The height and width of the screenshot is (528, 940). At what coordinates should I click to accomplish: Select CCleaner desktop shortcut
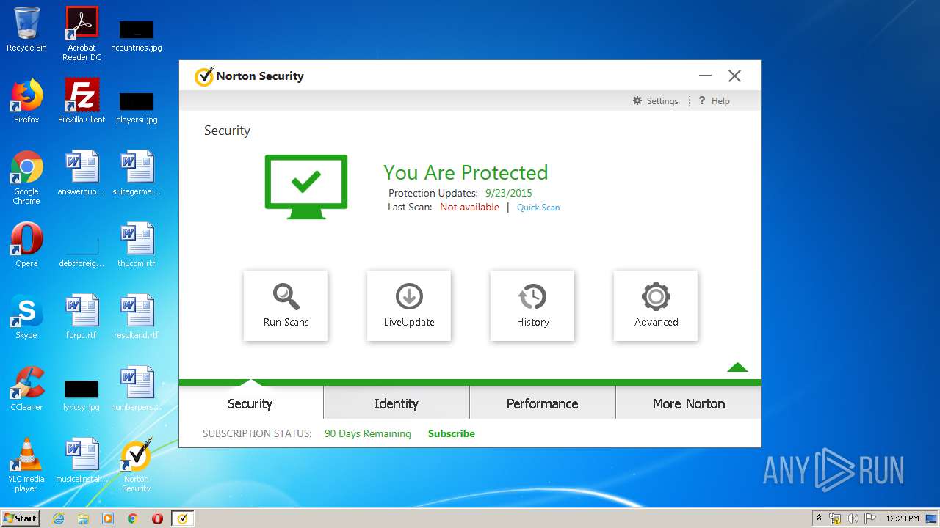click(26, 389)
